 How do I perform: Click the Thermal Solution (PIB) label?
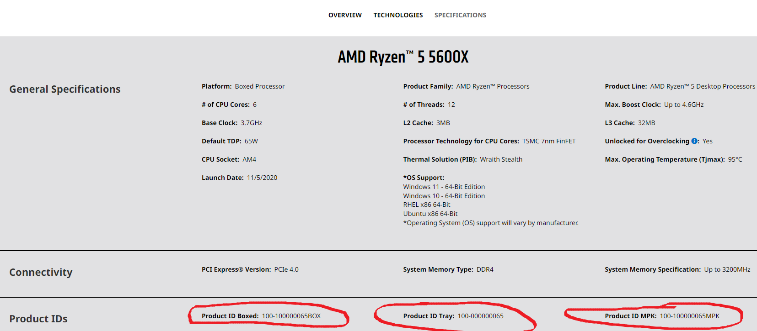pos(440,159)
